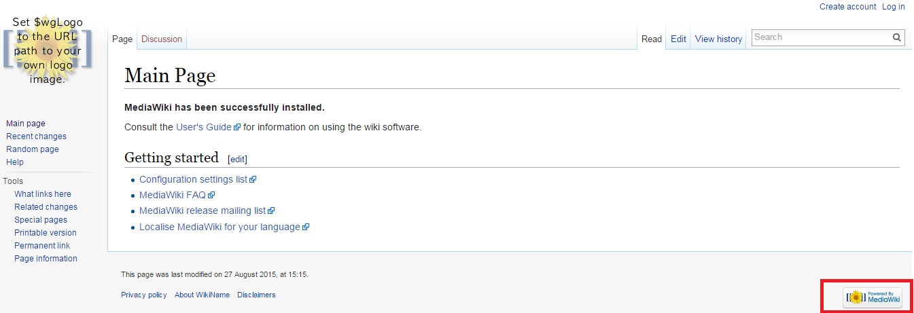Screen dimensions: 914x313
Task: Open Special pages link
Action: click(x=41, y=220)
